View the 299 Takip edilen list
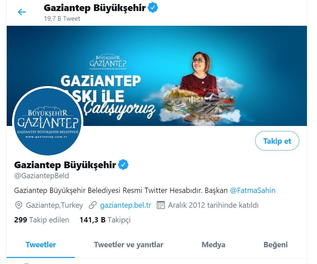Image resolution: width=317 pixels, height=264 pixels. point(42,220)
